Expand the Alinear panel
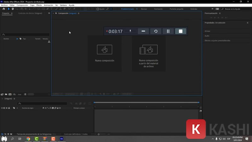Image resolution: width=252 pixels, height=142 pixels. click(208, 31)
